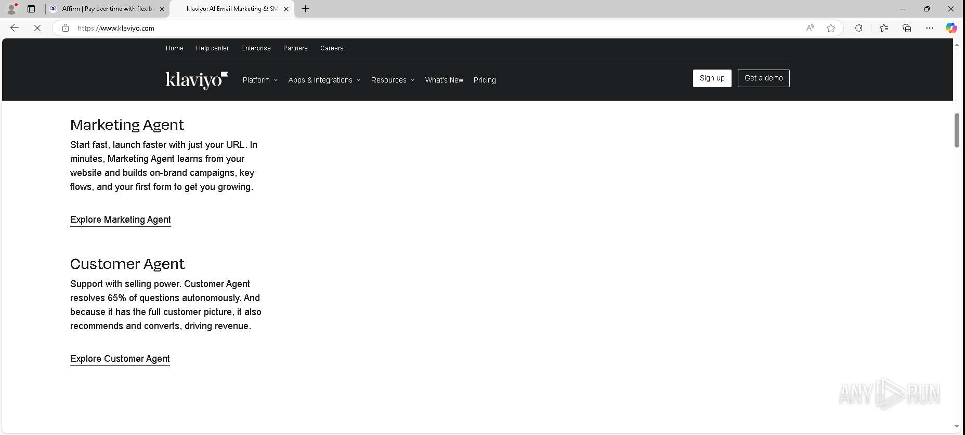
Task: Click the Sign up button
Action: coord(712,78)
